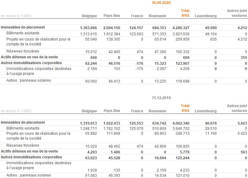Select the value 60.060

click(x=91, y=81)
